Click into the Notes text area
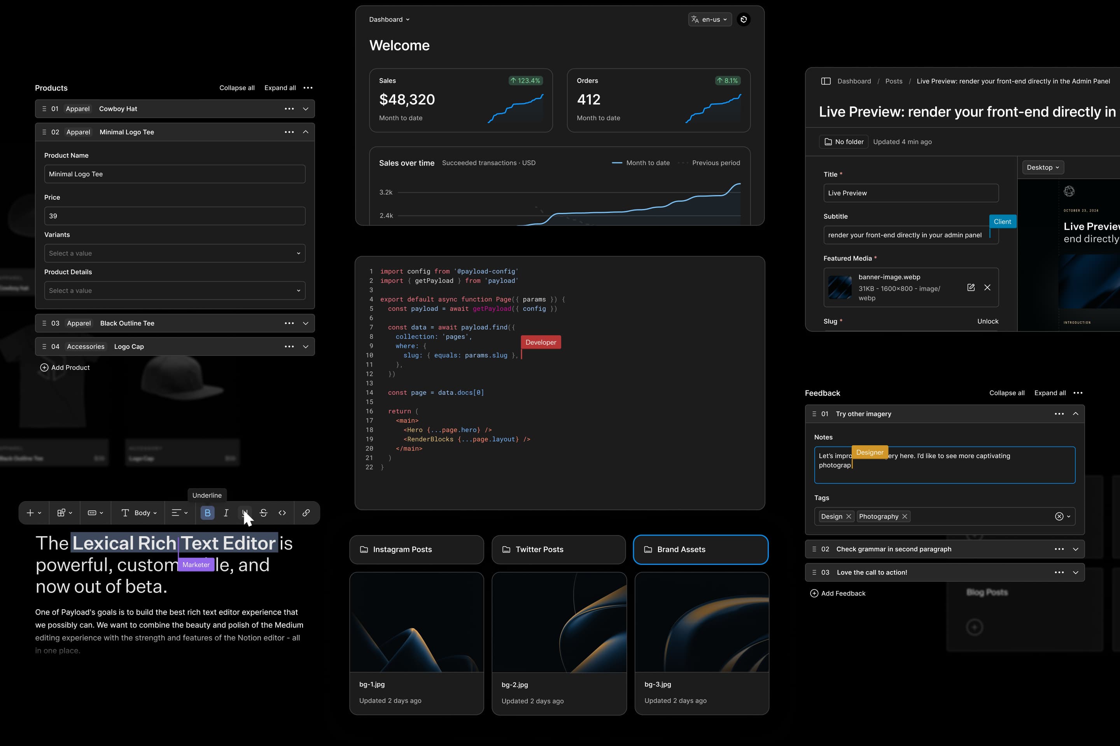Image resolution: width=1120 pixels, height=746 pixels. 945,465
